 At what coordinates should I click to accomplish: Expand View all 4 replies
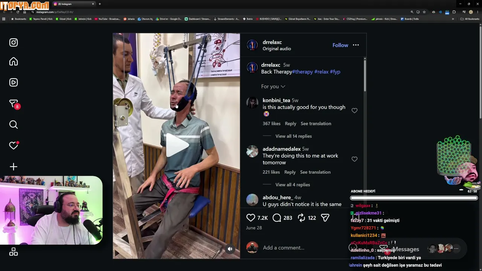(293, 185)
